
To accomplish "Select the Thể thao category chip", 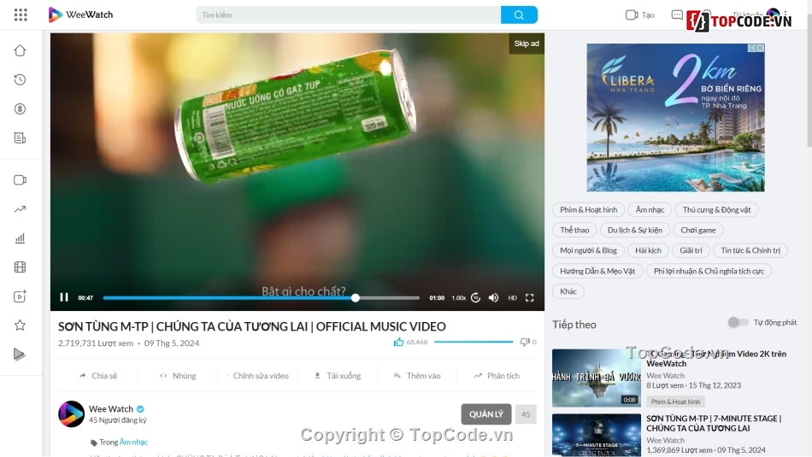I will coord(574,230).
